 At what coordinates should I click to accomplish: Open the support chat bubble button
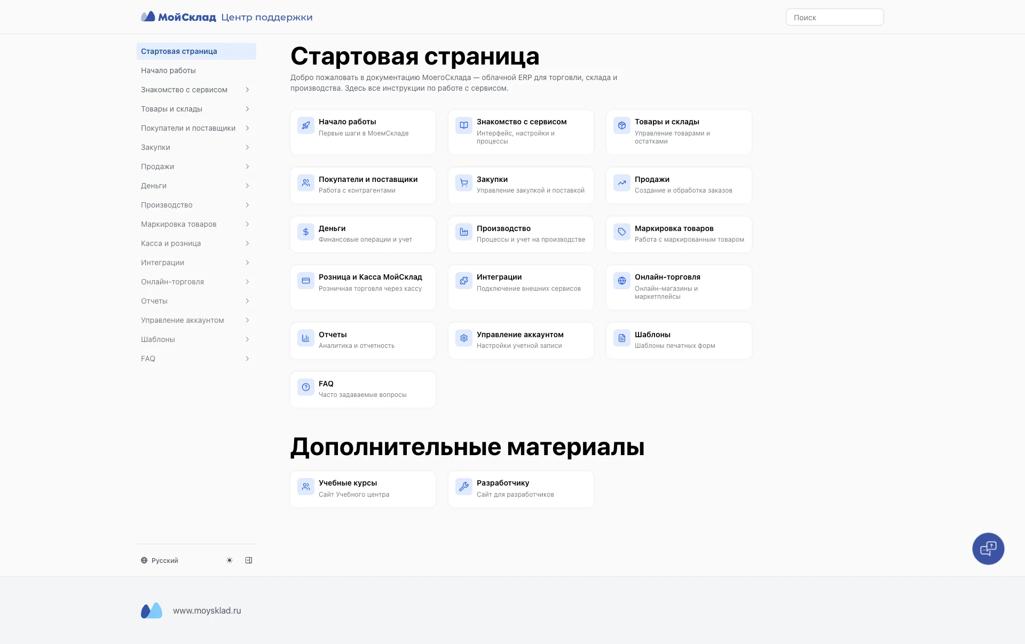pyautogui.click(x=988, y=548)
